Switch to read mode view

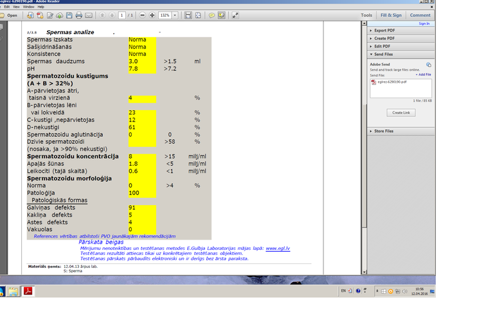click(x=235, y=15)
